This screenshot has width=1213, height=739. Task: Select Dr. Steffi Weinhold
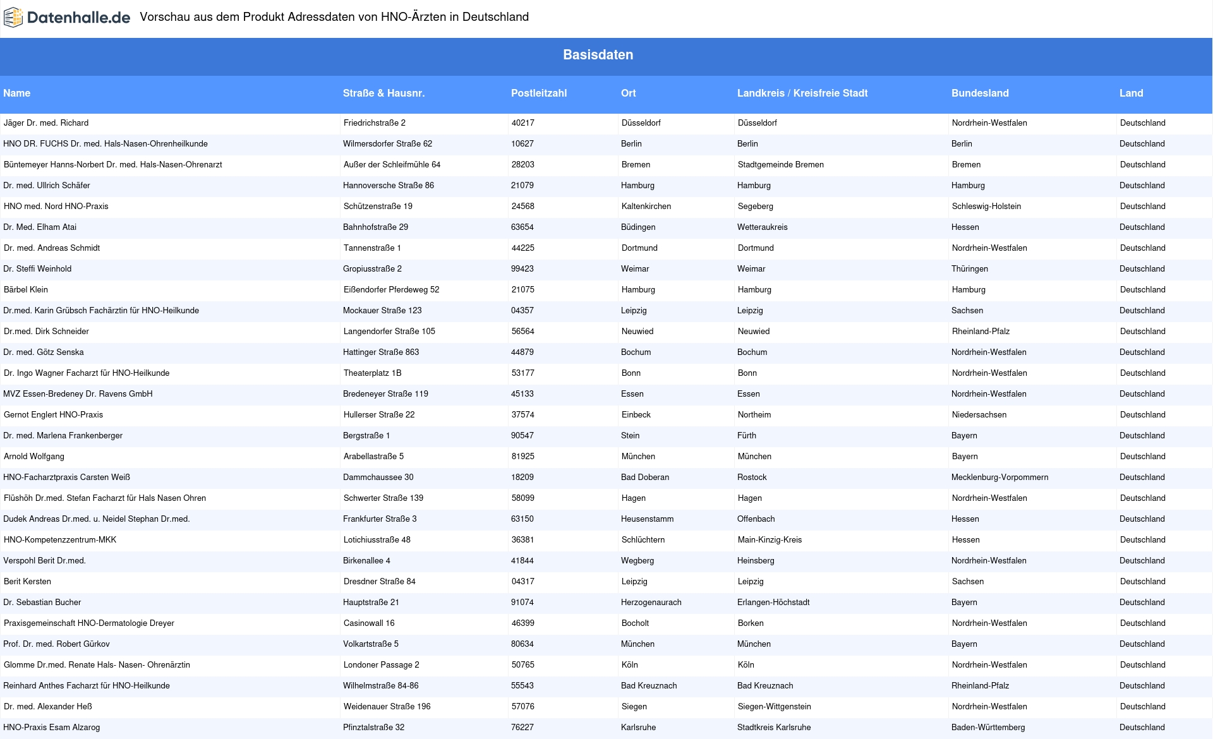tap(37, 269)
